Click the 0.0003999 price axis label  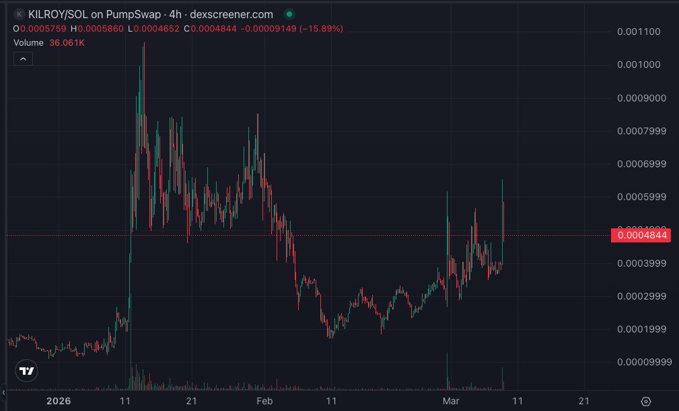coord(642,263)
